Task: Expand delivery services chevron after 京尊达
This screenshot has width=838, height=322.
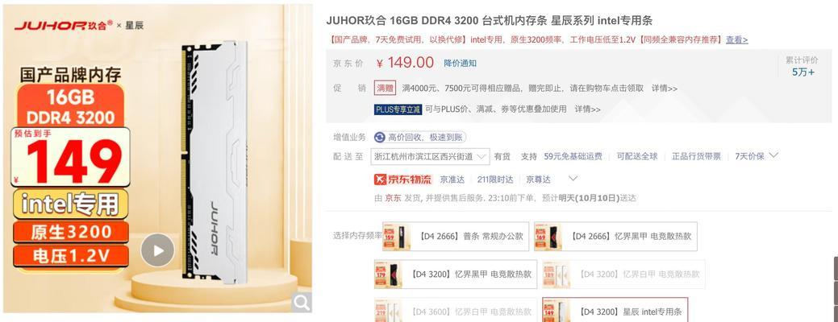Action: [573, 179]
